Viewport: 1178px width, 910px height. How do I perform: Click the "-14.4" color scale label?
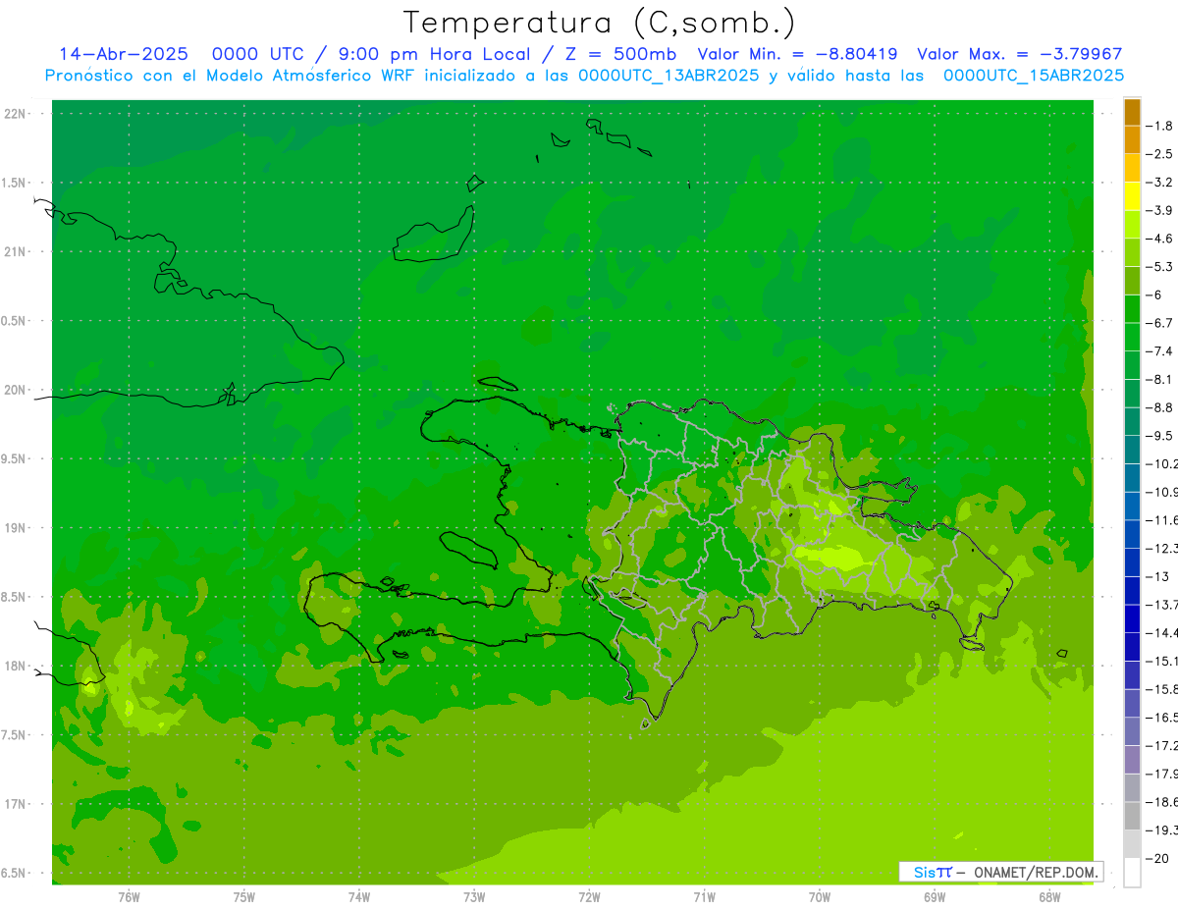coord(1162,632)
